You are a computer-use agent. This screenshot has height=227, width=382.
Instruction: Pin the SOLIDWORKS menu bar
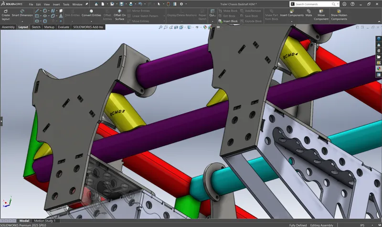(x=86, y=4)
